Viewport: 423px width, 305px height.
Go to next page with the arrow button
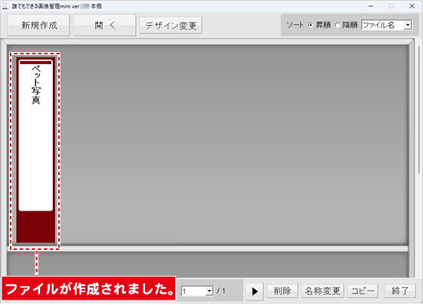click(x=255, y=291)
